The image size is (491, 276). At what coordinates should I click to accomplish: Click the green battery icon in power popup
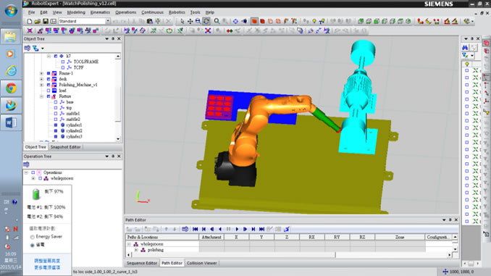[36, 194]
